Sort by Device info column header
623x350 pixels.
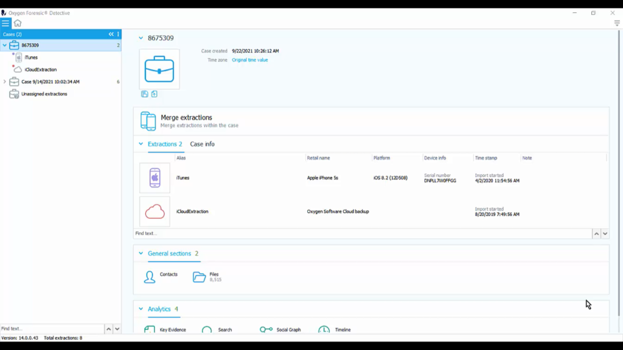point(435,158)
